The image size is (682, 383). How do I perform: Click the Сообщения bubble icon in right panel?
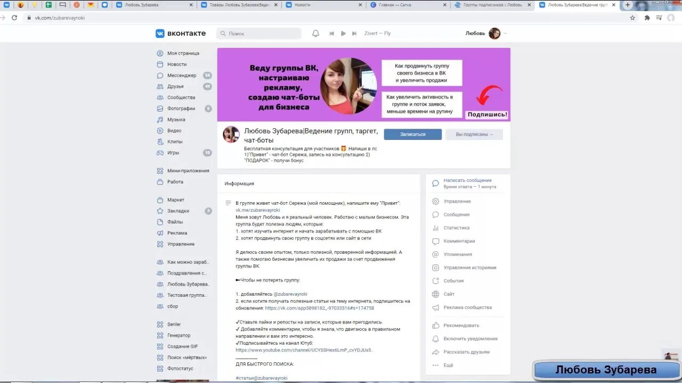tap(435, 215)
